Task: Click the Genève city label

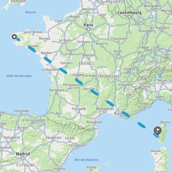Action: click(130, 69)
